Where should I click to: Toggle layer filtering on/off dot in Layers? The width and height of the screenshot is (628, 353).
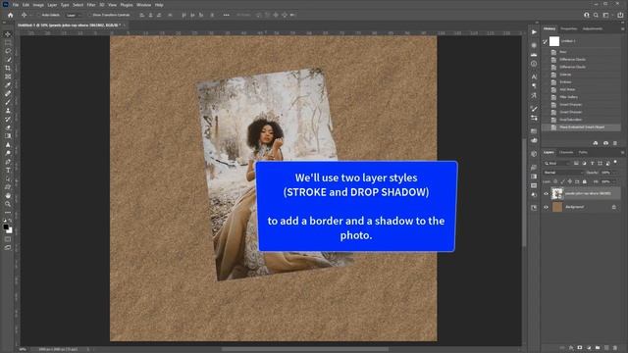click(x=615, y=162)
